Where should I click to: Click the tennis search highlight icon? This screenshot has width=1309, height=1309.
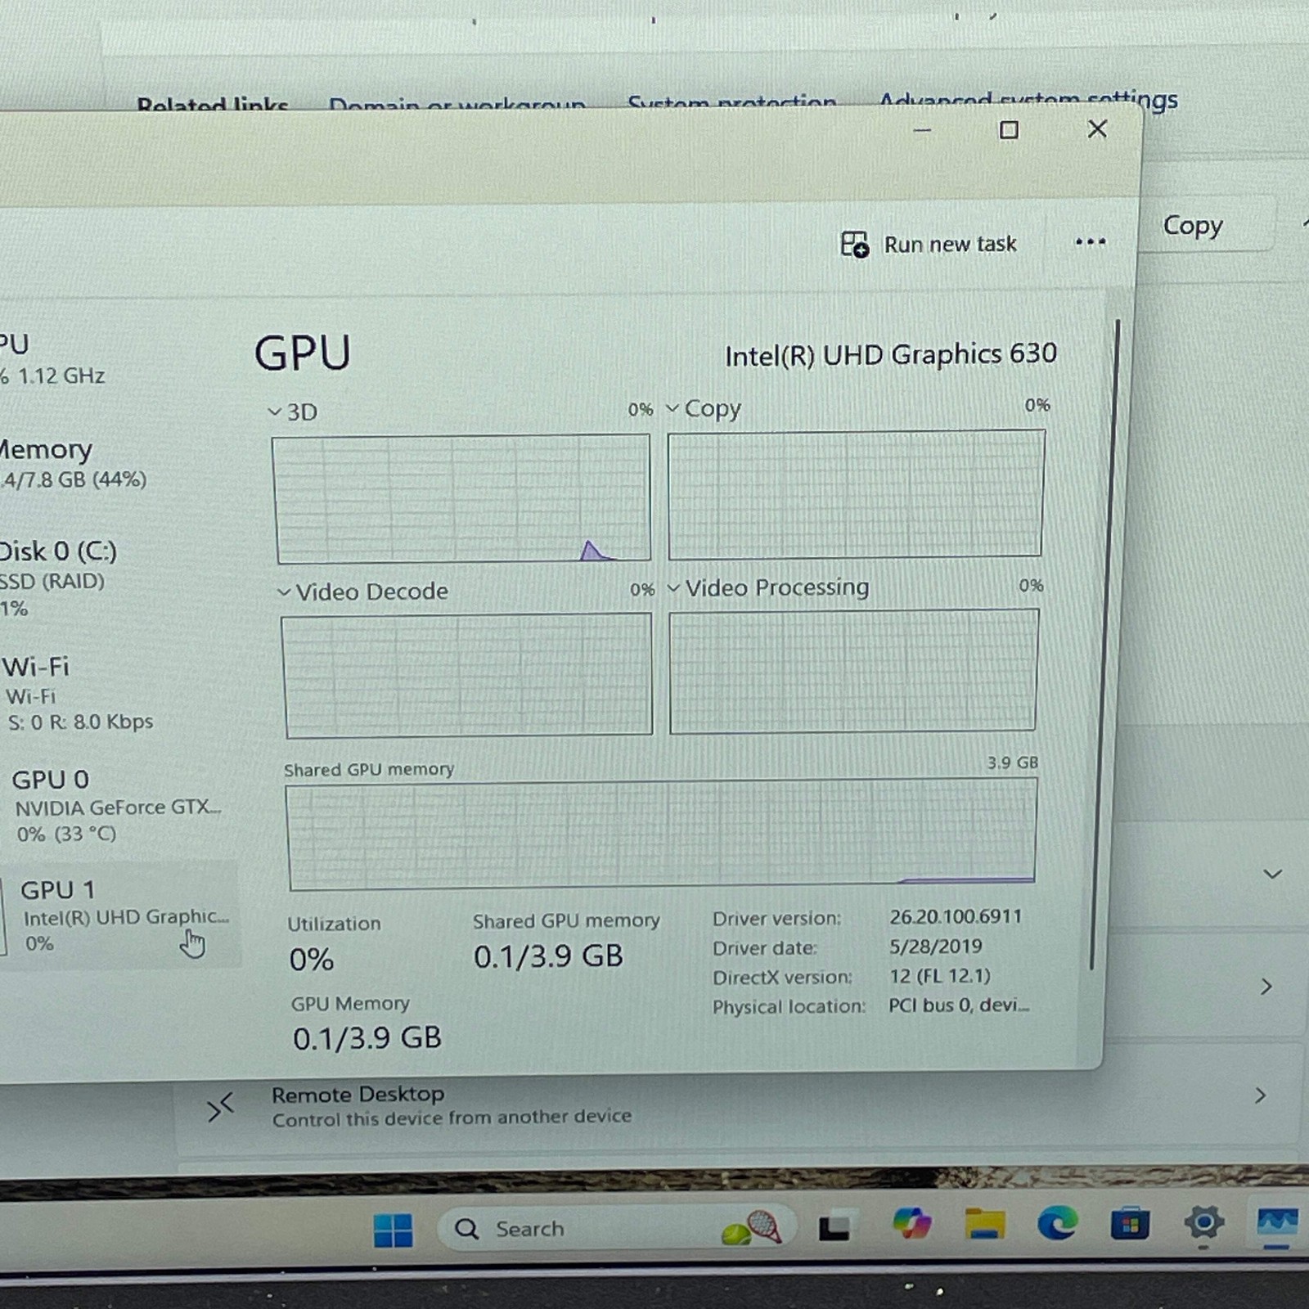(x=751, y=1228)
